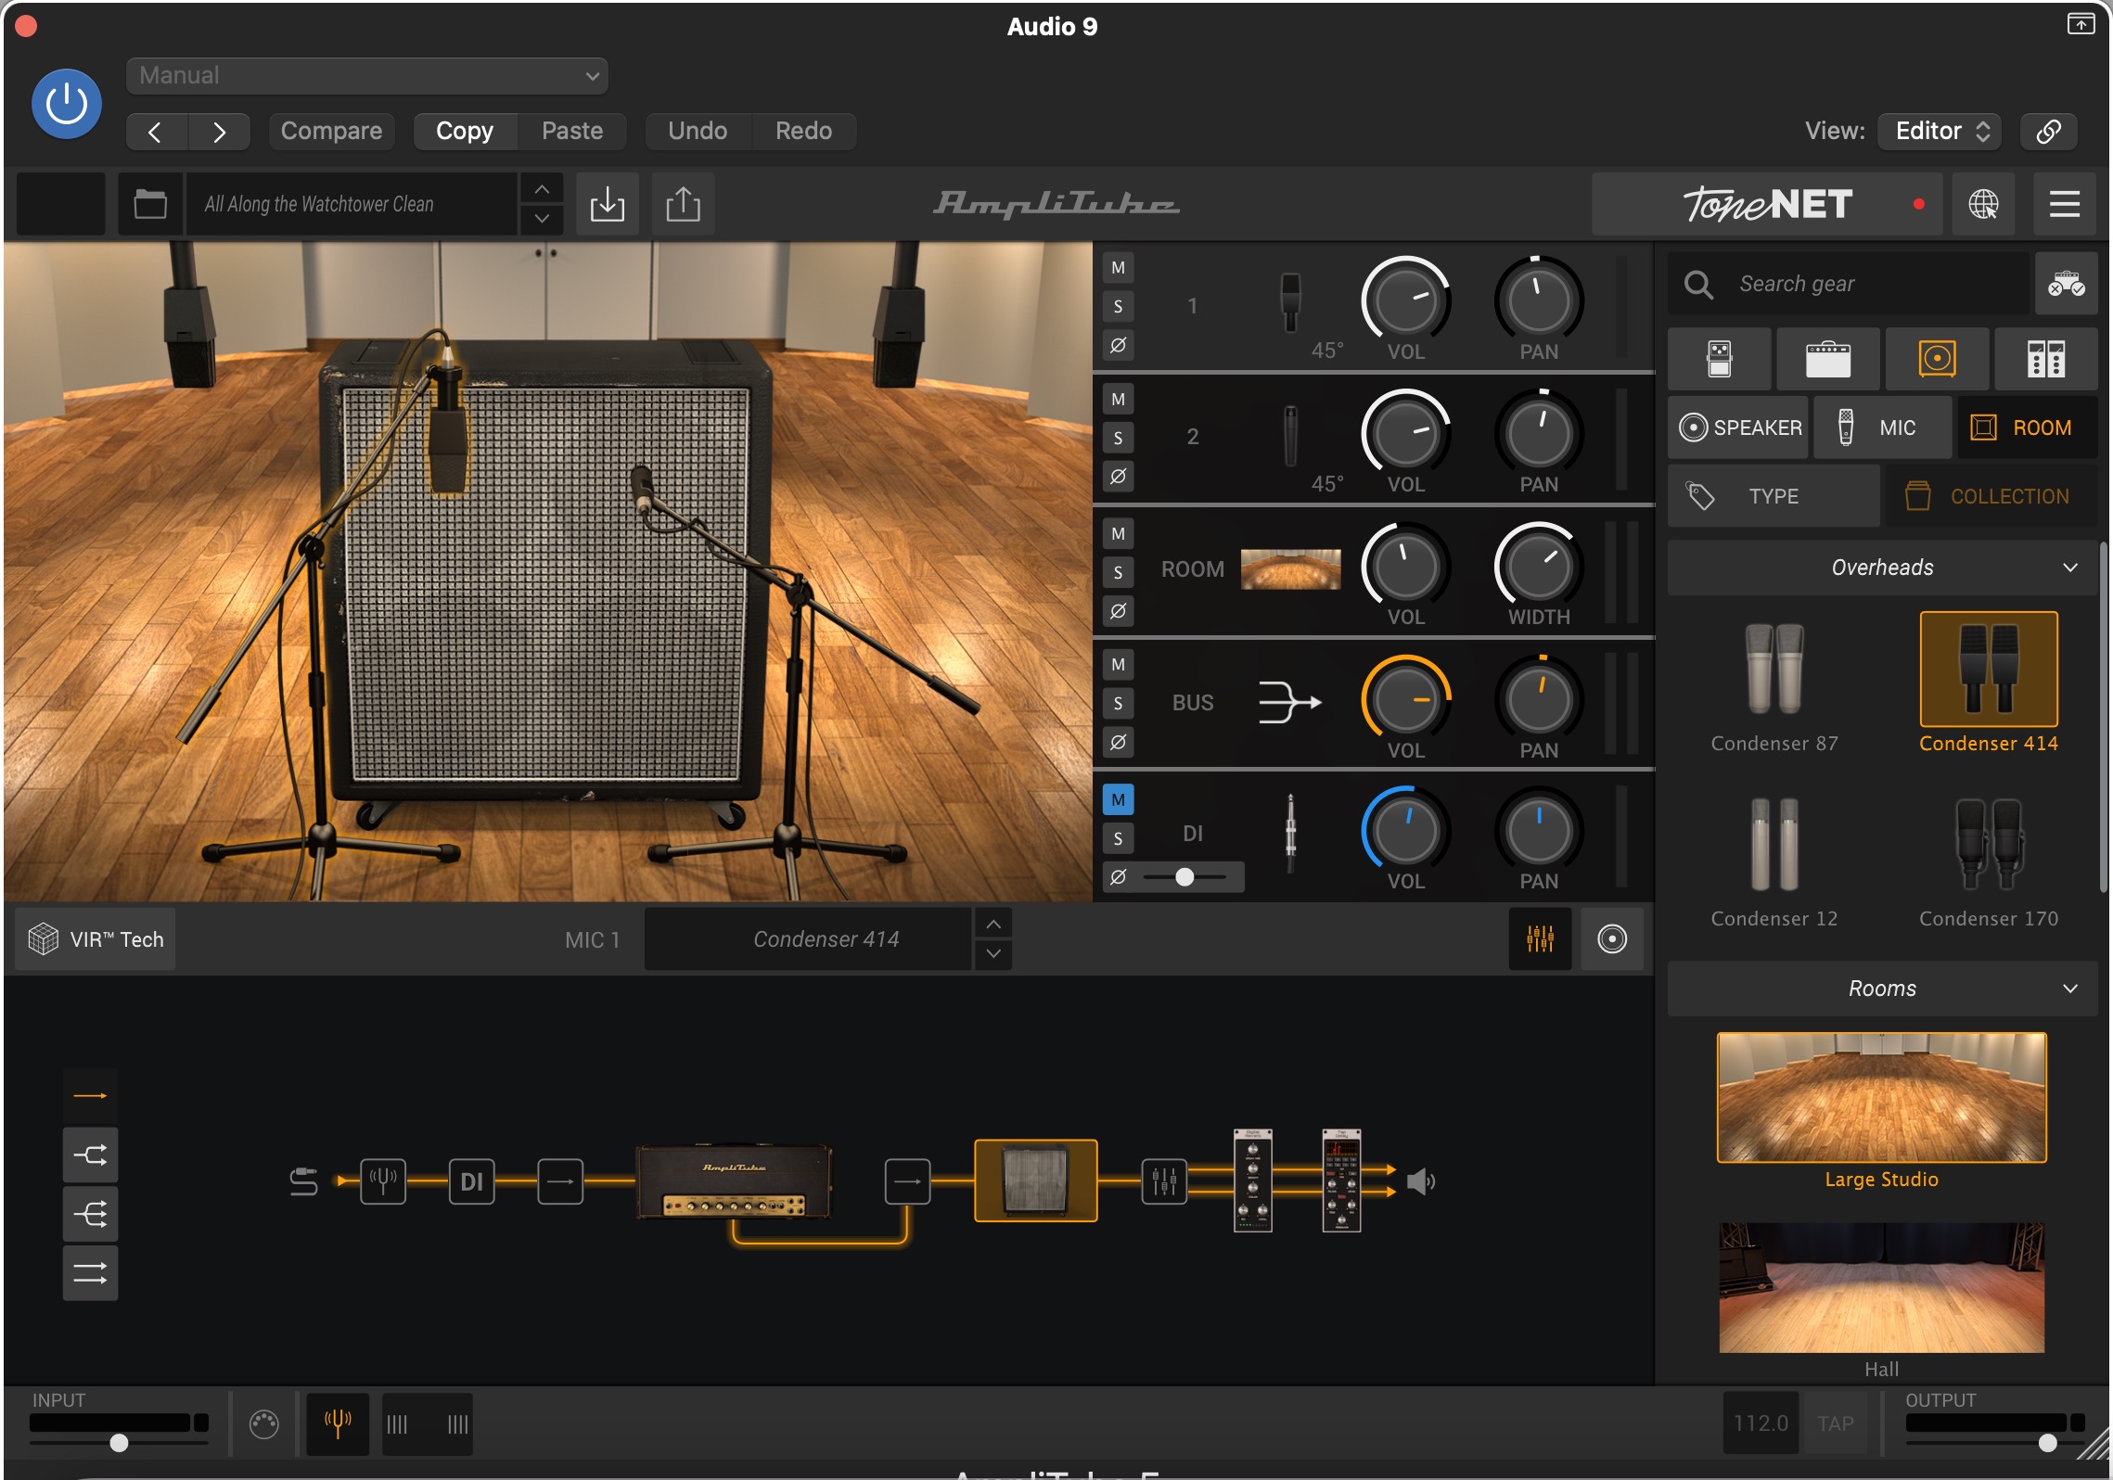Image resolution: width=2113 pixels, height=1480 pixels.
Task: Click the VIR Tech button
Action: click(96, 939)
